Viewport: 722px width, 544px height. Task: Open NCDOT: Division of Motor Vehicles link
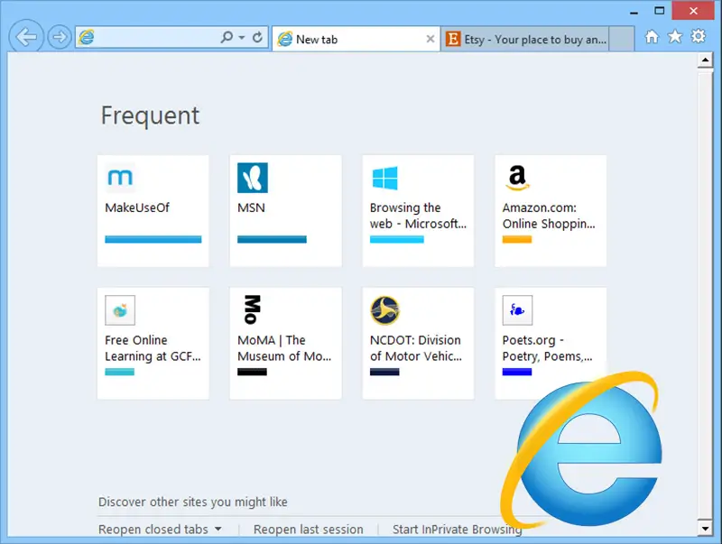tap(416, 348)
